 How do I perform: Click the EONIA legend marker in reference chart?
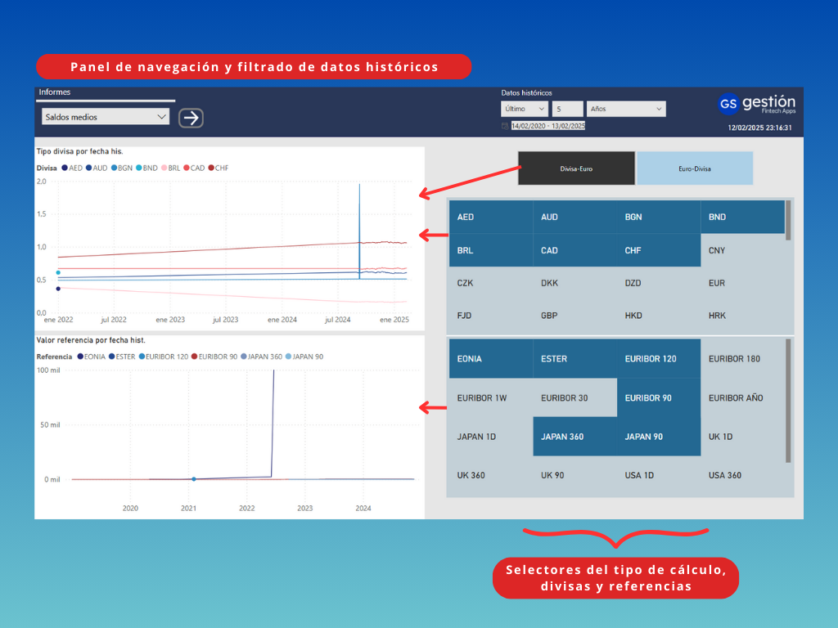79,357
